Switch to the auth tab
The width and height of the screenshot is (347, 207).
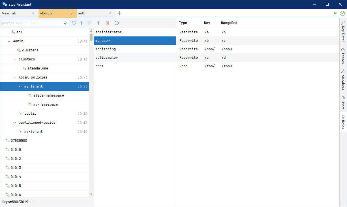(82, 13)
